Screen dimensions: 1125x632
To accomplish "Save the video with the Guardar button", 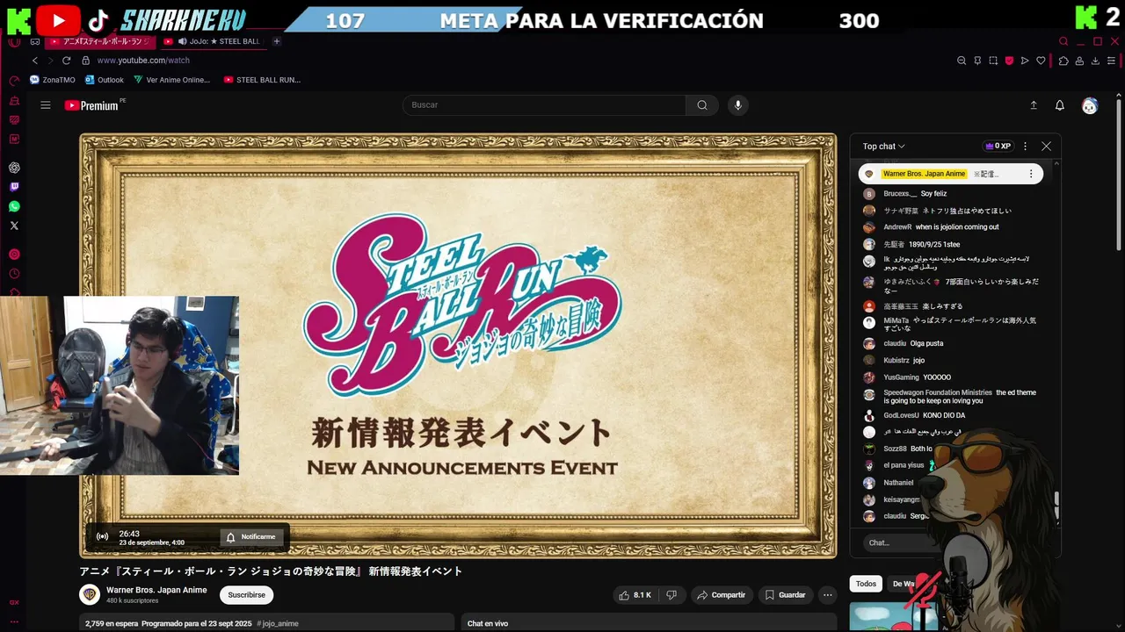I will 785,595.
